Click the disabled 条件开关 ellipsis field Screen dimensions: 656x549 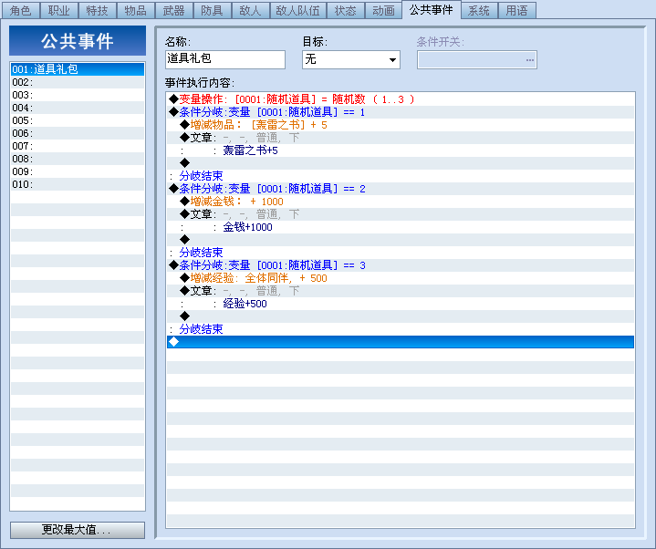477,59
